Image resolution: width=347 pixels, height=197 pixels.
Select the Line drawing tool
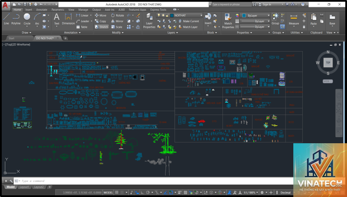point(6,19)
